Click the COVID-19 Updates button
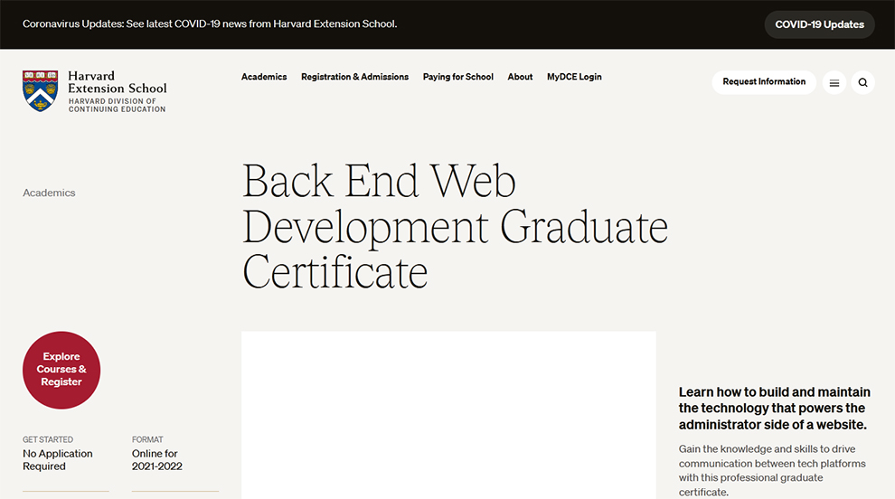The image size is (895, 499). (819, 24)
